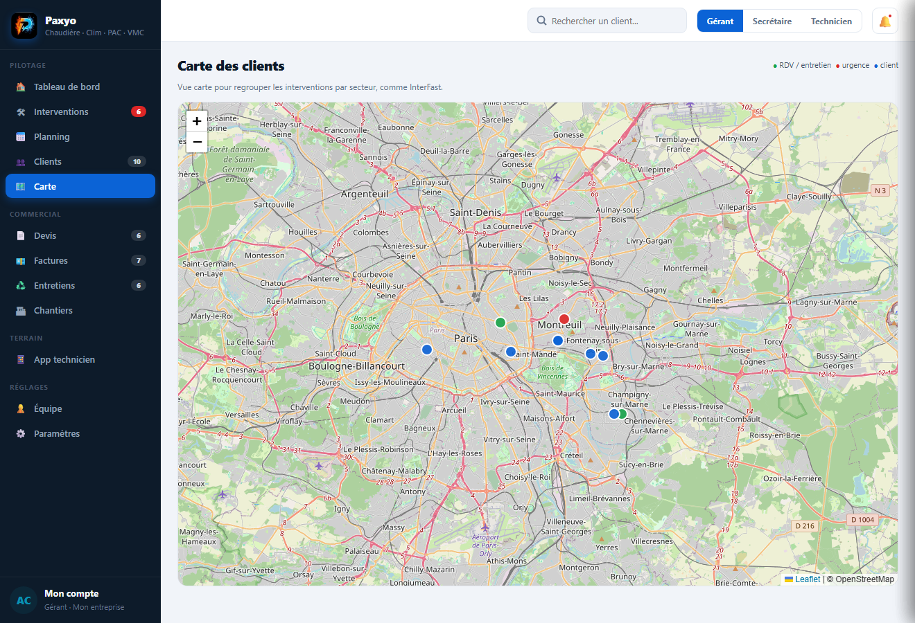Click the red urgency marker at Montreuil
The image size is (915, 623).
[x=564, y=319]
